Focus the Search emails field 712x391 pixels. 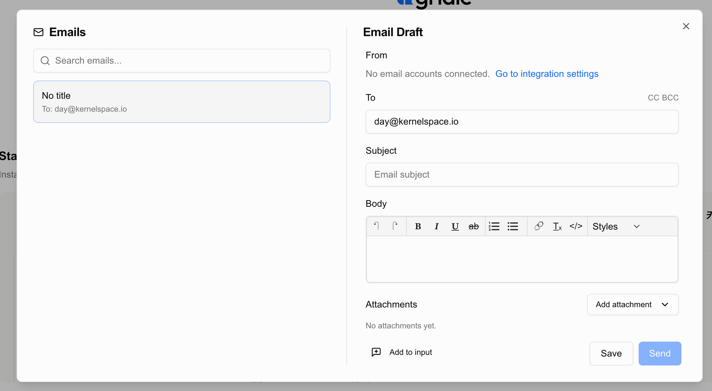[x=182, y=61]
